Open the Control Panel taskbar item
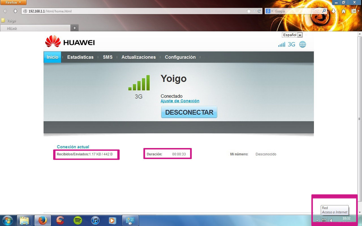 130,220
